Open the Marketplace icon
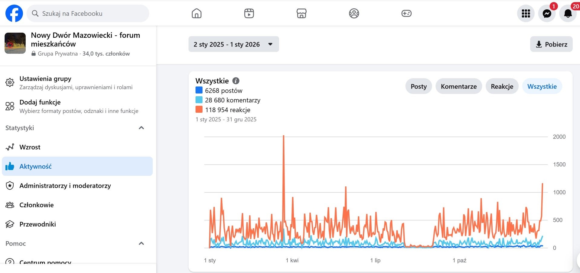 (301, 13)
